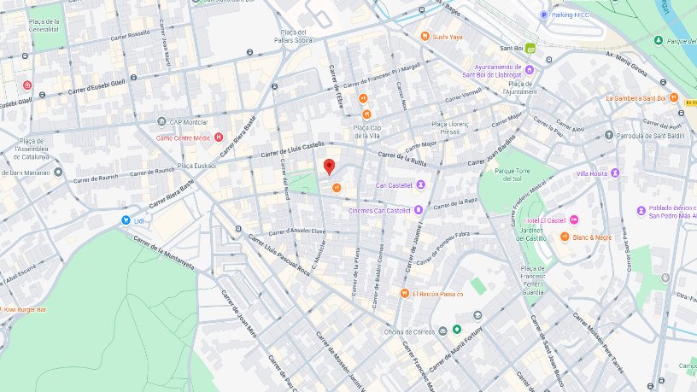Click the Carrer Mossèn Pere Tarrés label
697x392 pixels.
598,342
